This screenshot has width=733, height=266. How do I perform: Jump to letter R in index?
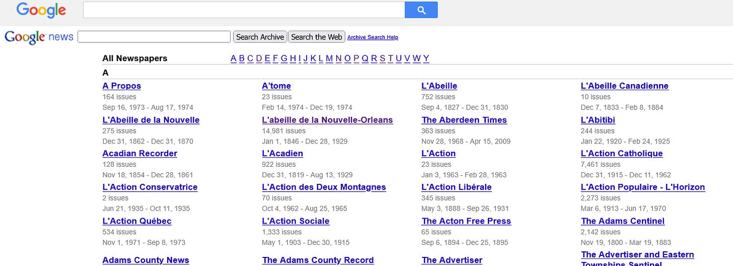point(374,58)
